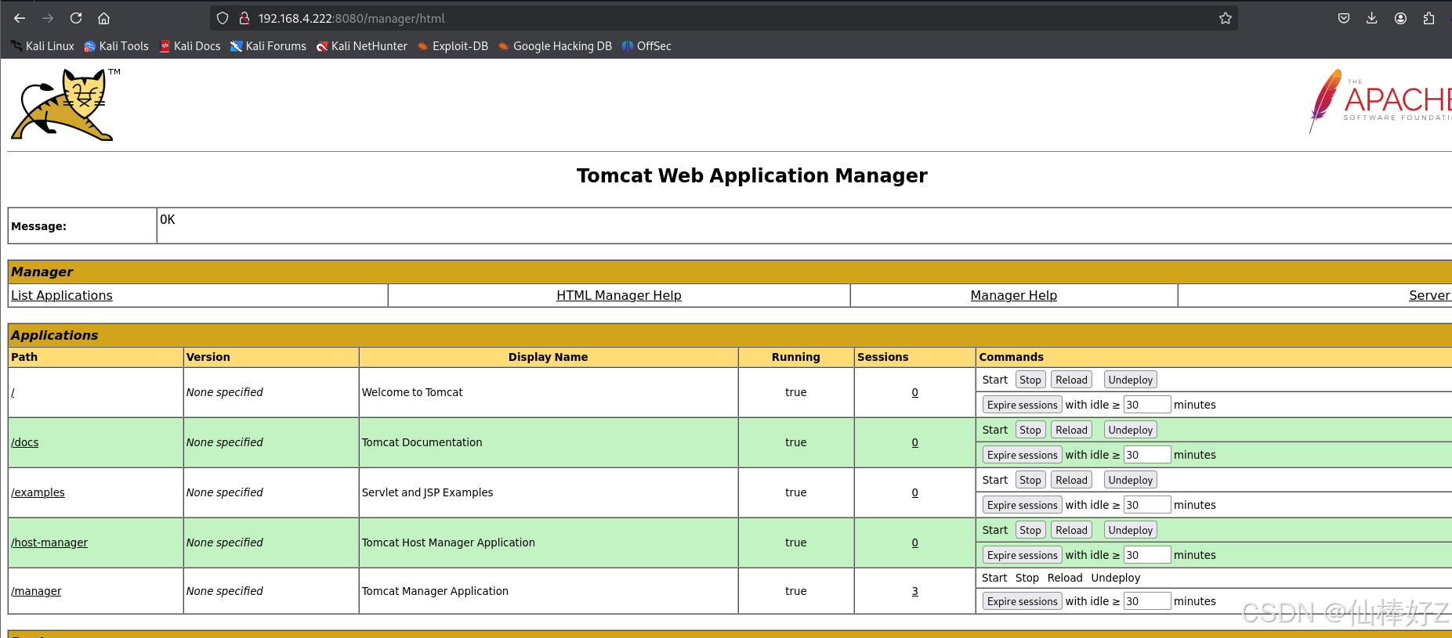This screenshot has width=1452, height=638.
Task: Undeploy the /docs application
Action: click(1131, 430)
